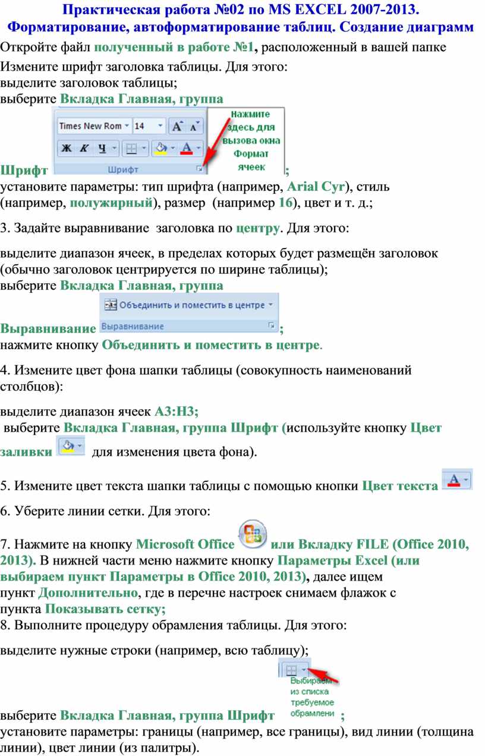This screenshot has height=756, width=485.
Task: Click the Шрифт group dialog launcher icon
Action: click(x=199, y=170)
